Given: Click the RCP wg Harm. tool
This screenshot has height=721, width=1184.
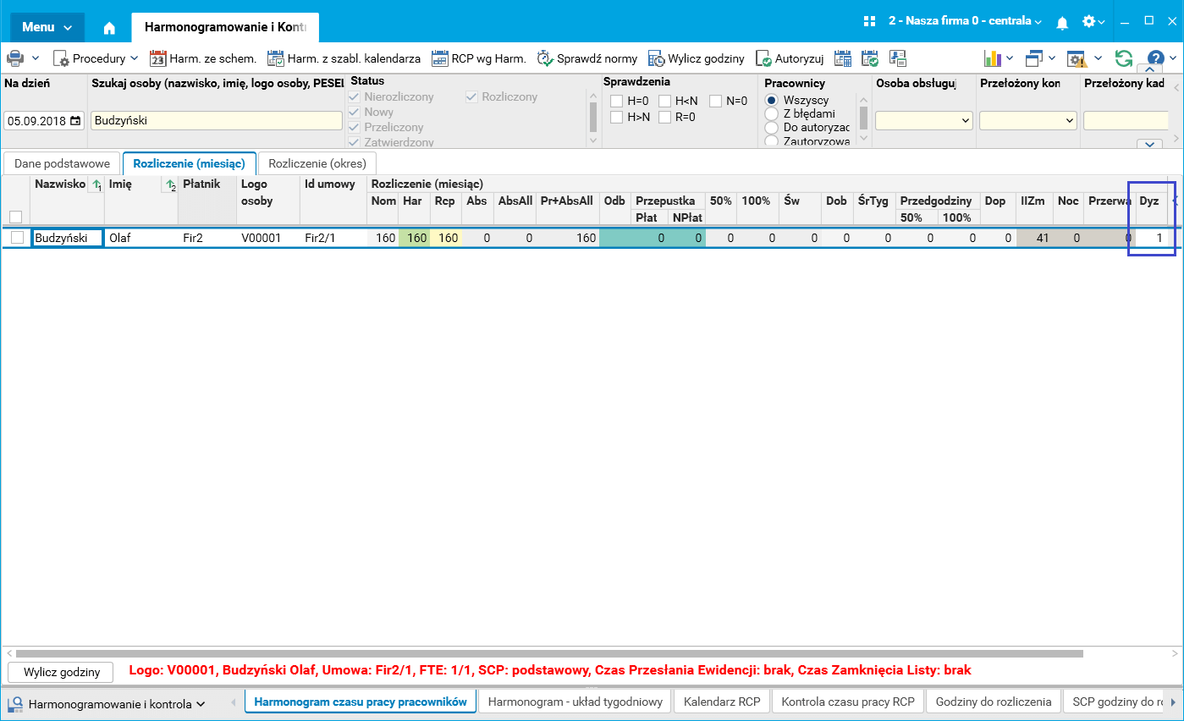Looking at the screenshot, I should pos(478,58).
